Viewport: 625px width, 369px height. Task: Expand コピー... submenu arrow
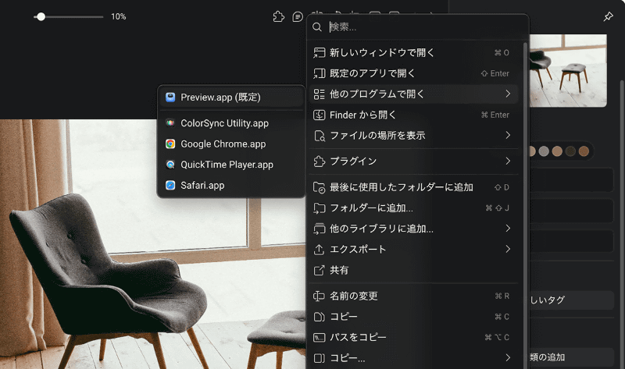[508, 357]
